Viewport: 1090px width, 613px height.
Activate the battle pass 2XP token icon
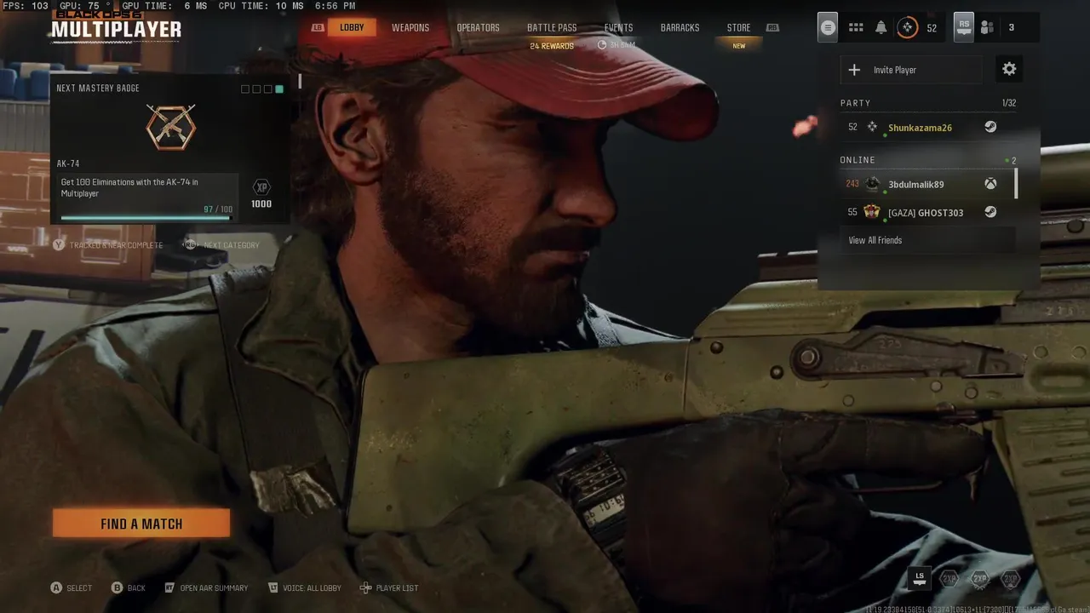(1010, 579)
